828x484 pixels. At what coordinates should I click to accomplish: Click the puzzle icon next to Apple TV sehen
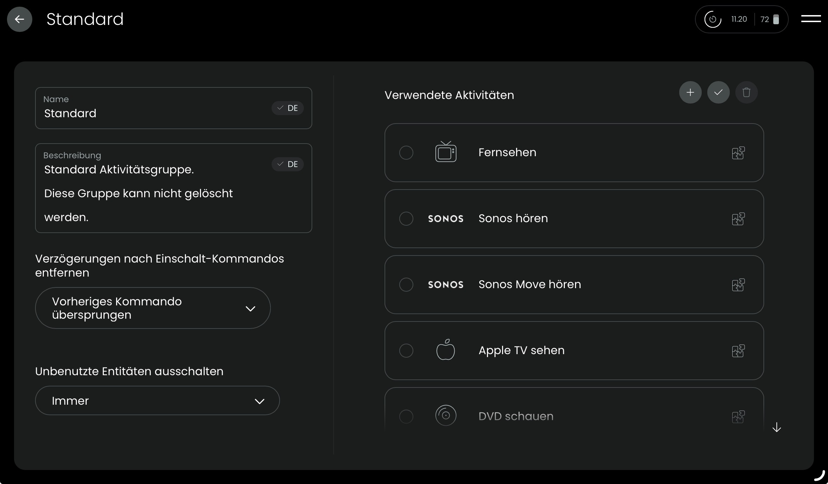pyautogui.click(x=738, y=351)
